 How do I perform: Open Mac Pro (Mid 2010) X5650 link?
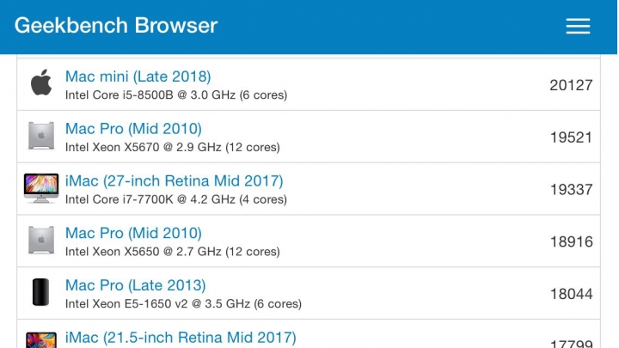coord(133,233)
